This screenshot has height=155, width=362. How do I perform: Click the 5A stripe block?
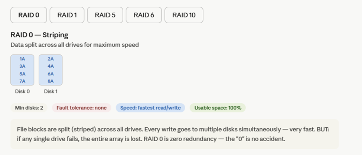(x=22, y=74)
